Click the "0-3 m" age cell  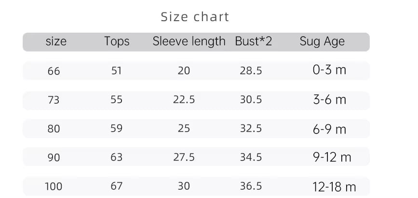[x=329, y=70]
